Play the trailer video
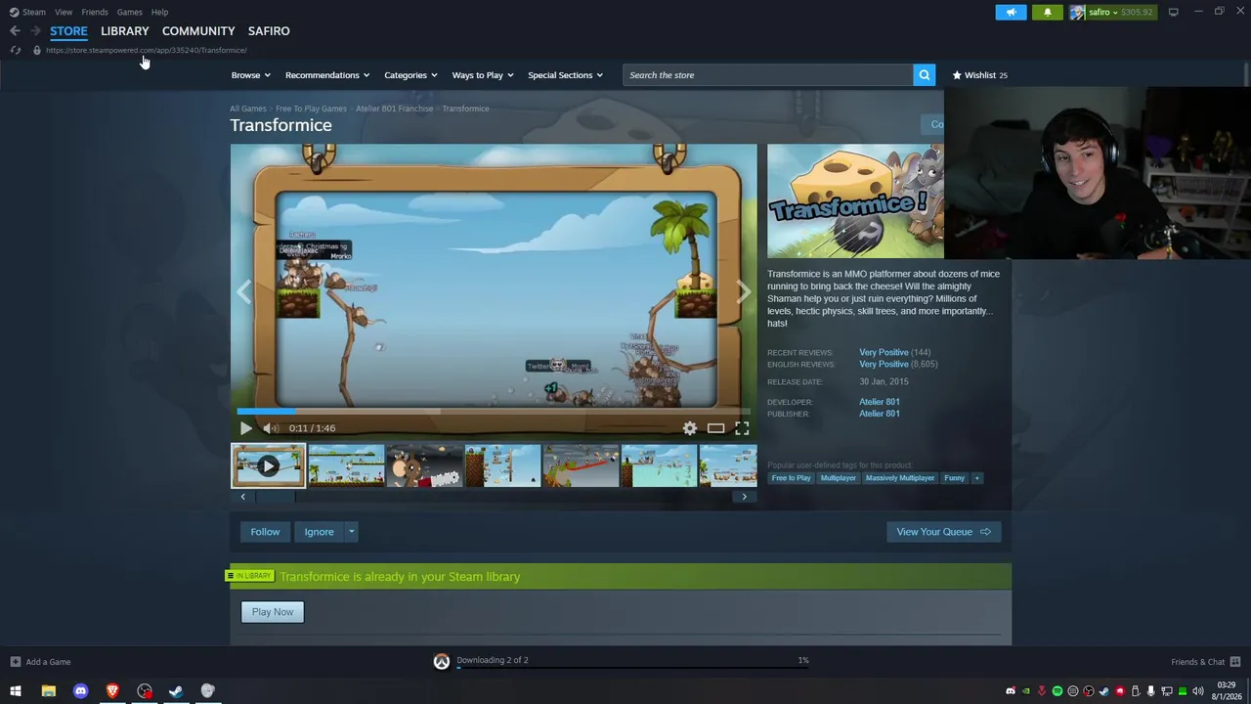This screenshot has width=1251, height=704. coord(245,428)
